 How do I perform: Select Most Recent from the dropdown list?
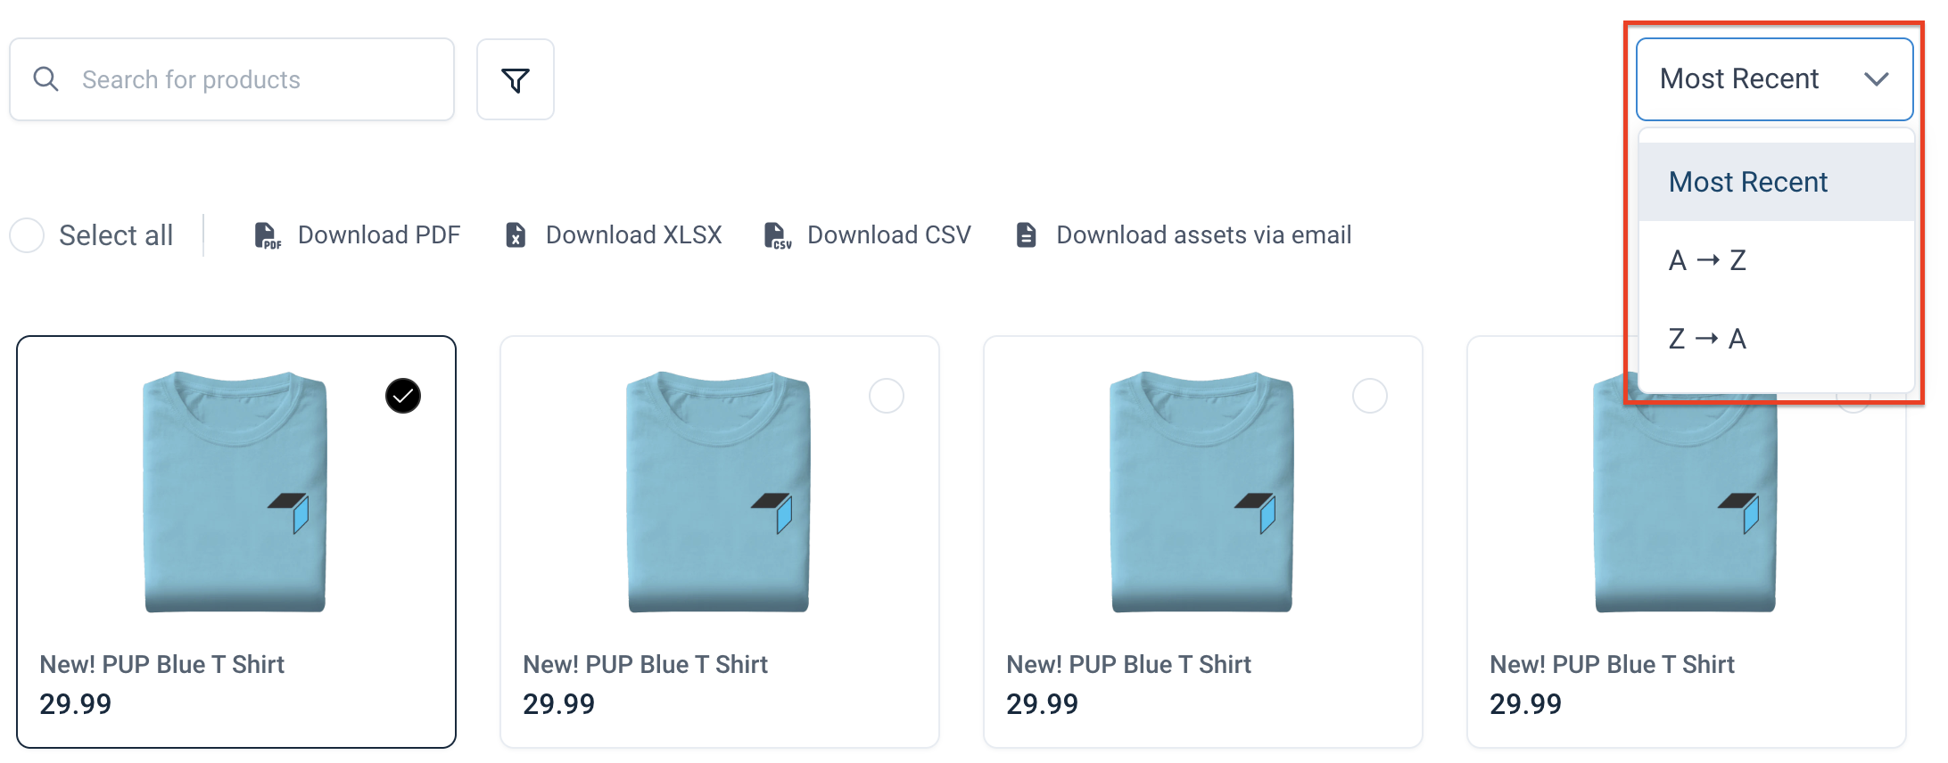(1746, 181)
